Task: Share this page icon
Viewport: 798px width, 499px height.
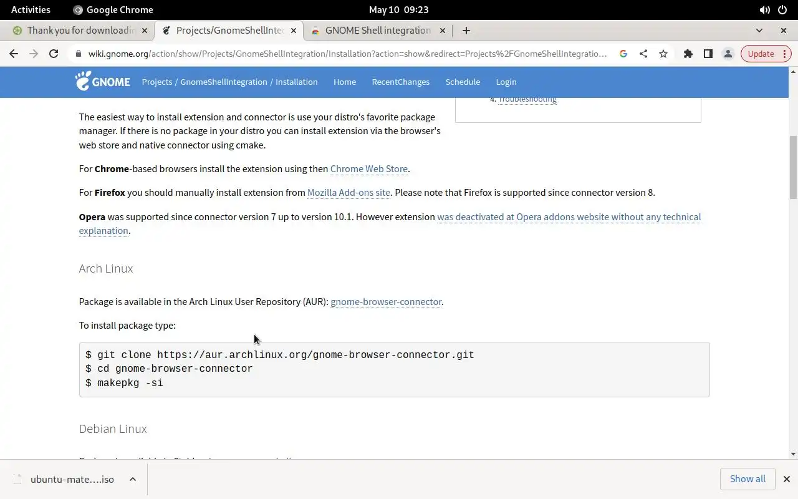Action: coord(643,54)
